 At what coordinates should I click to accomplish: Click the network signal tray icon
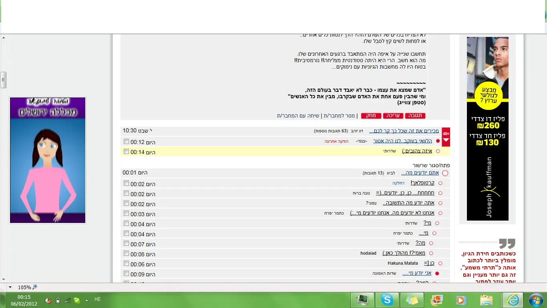(x=67, y=300)
